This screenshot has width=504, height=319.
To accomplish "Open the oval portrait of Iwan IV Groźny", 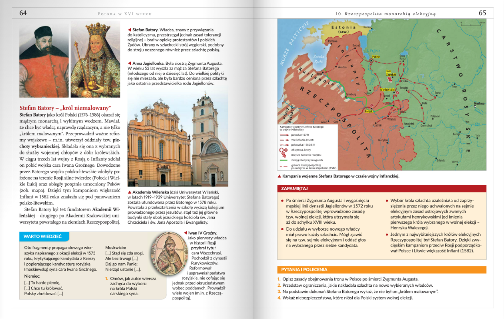I will [x=170, y=254].
